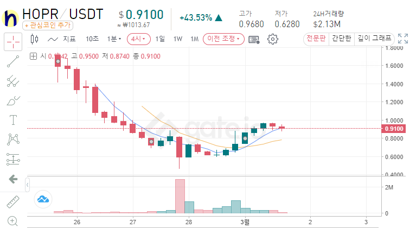
Task: Select the XABCD pattern tool
Action: tap(13, 140)
